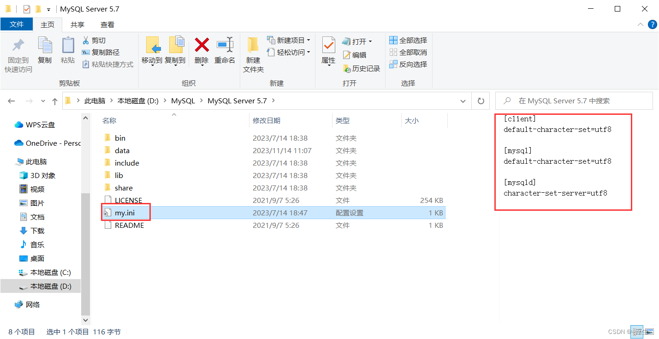Click 本地磁盘 (D:) in the address breadcrumb

[x=138, y=101]
